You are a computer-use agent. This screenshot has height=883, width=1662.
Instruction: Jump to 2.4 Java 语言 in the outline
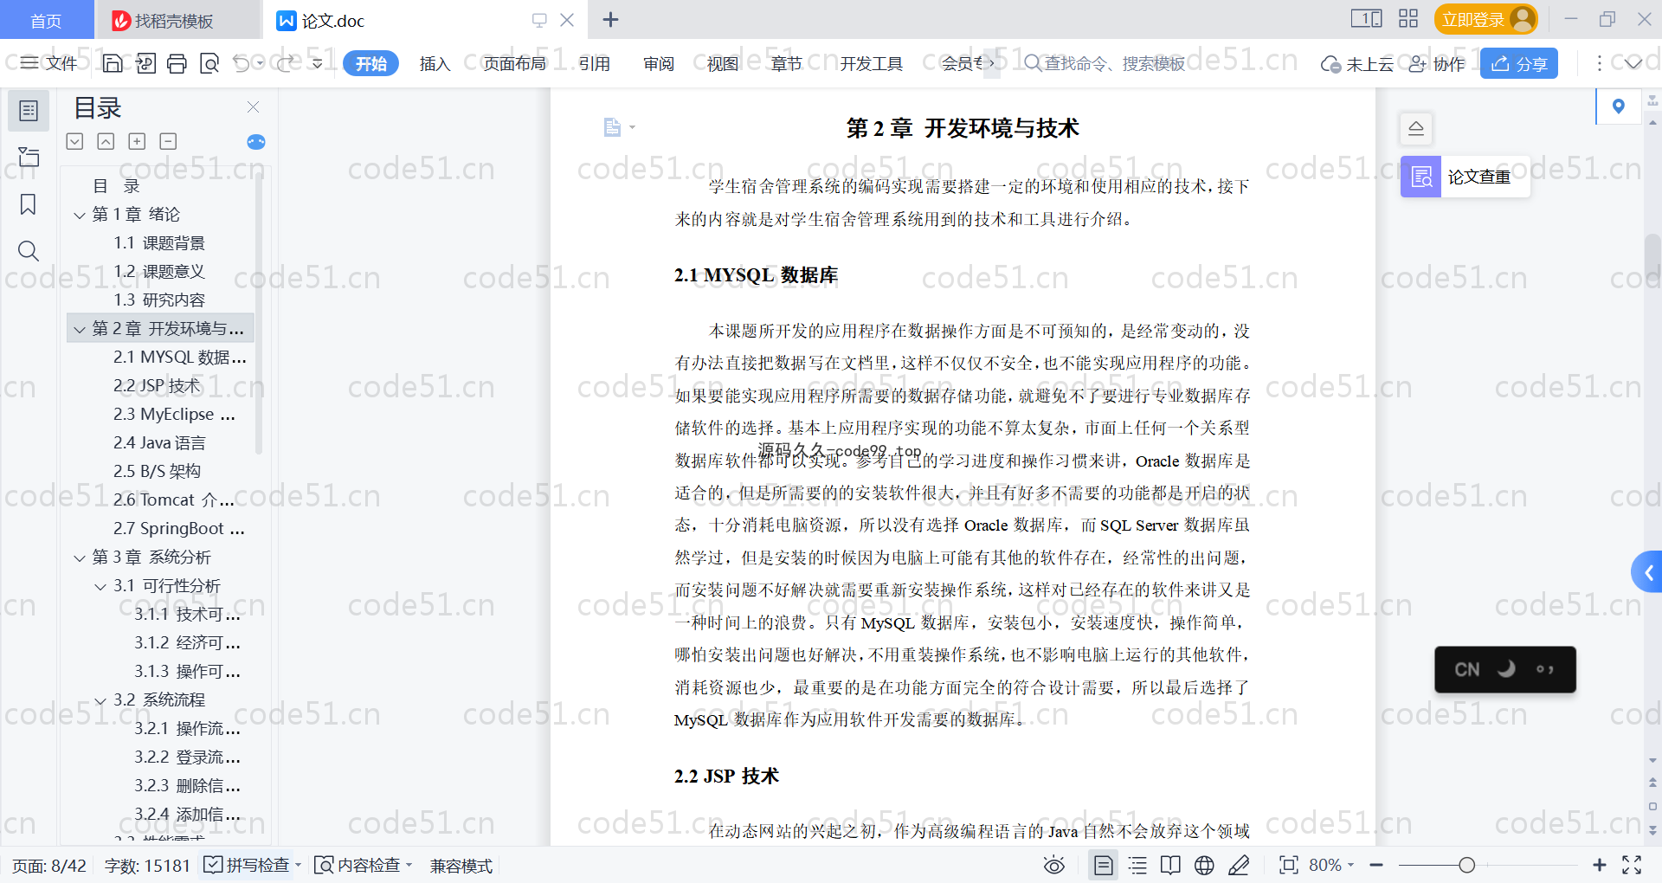pos(159,442)
